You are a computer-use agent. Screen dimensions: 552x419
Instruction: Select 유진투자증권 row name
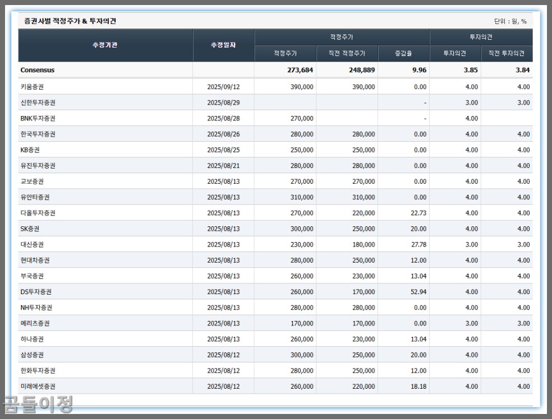pos(38,166)
